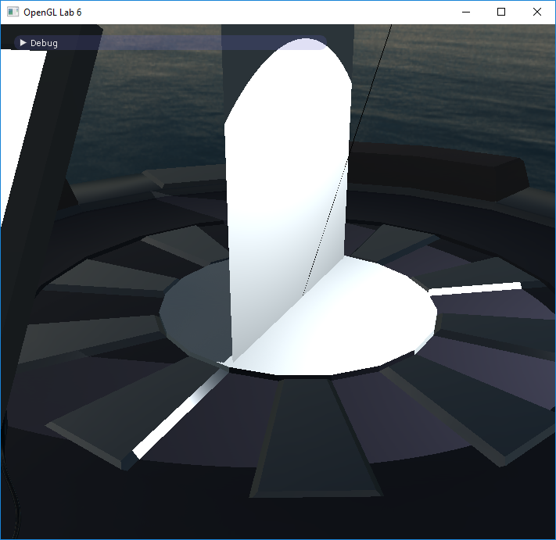Open the OpenGL Lab 6 window icon menu

click(13, 12)
